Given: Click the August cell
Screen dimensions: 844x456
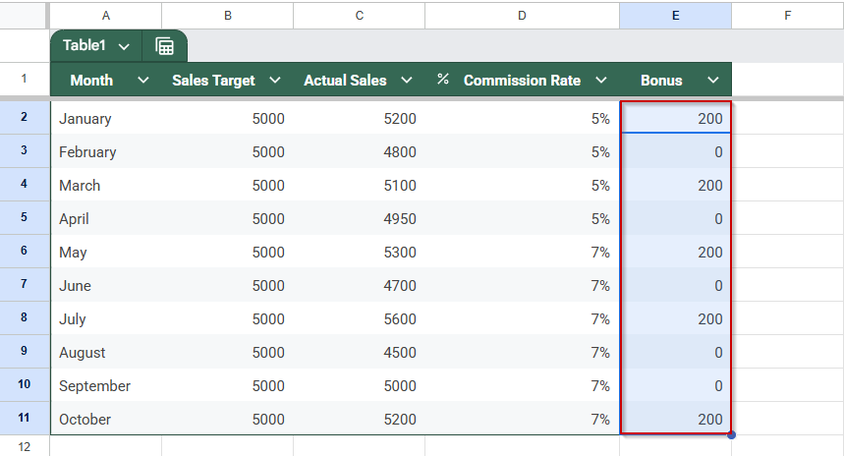Looking at the screenshot, I should (106, 352).
